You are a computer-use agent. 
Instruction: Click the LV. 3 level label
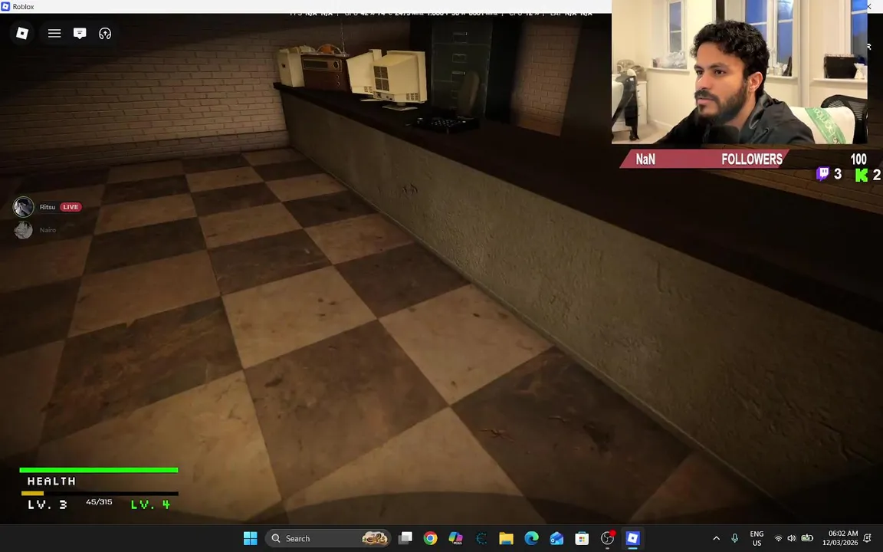(48, 504)
